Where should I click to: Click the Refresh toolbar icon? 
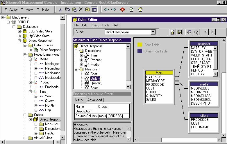tap(131, 10)
